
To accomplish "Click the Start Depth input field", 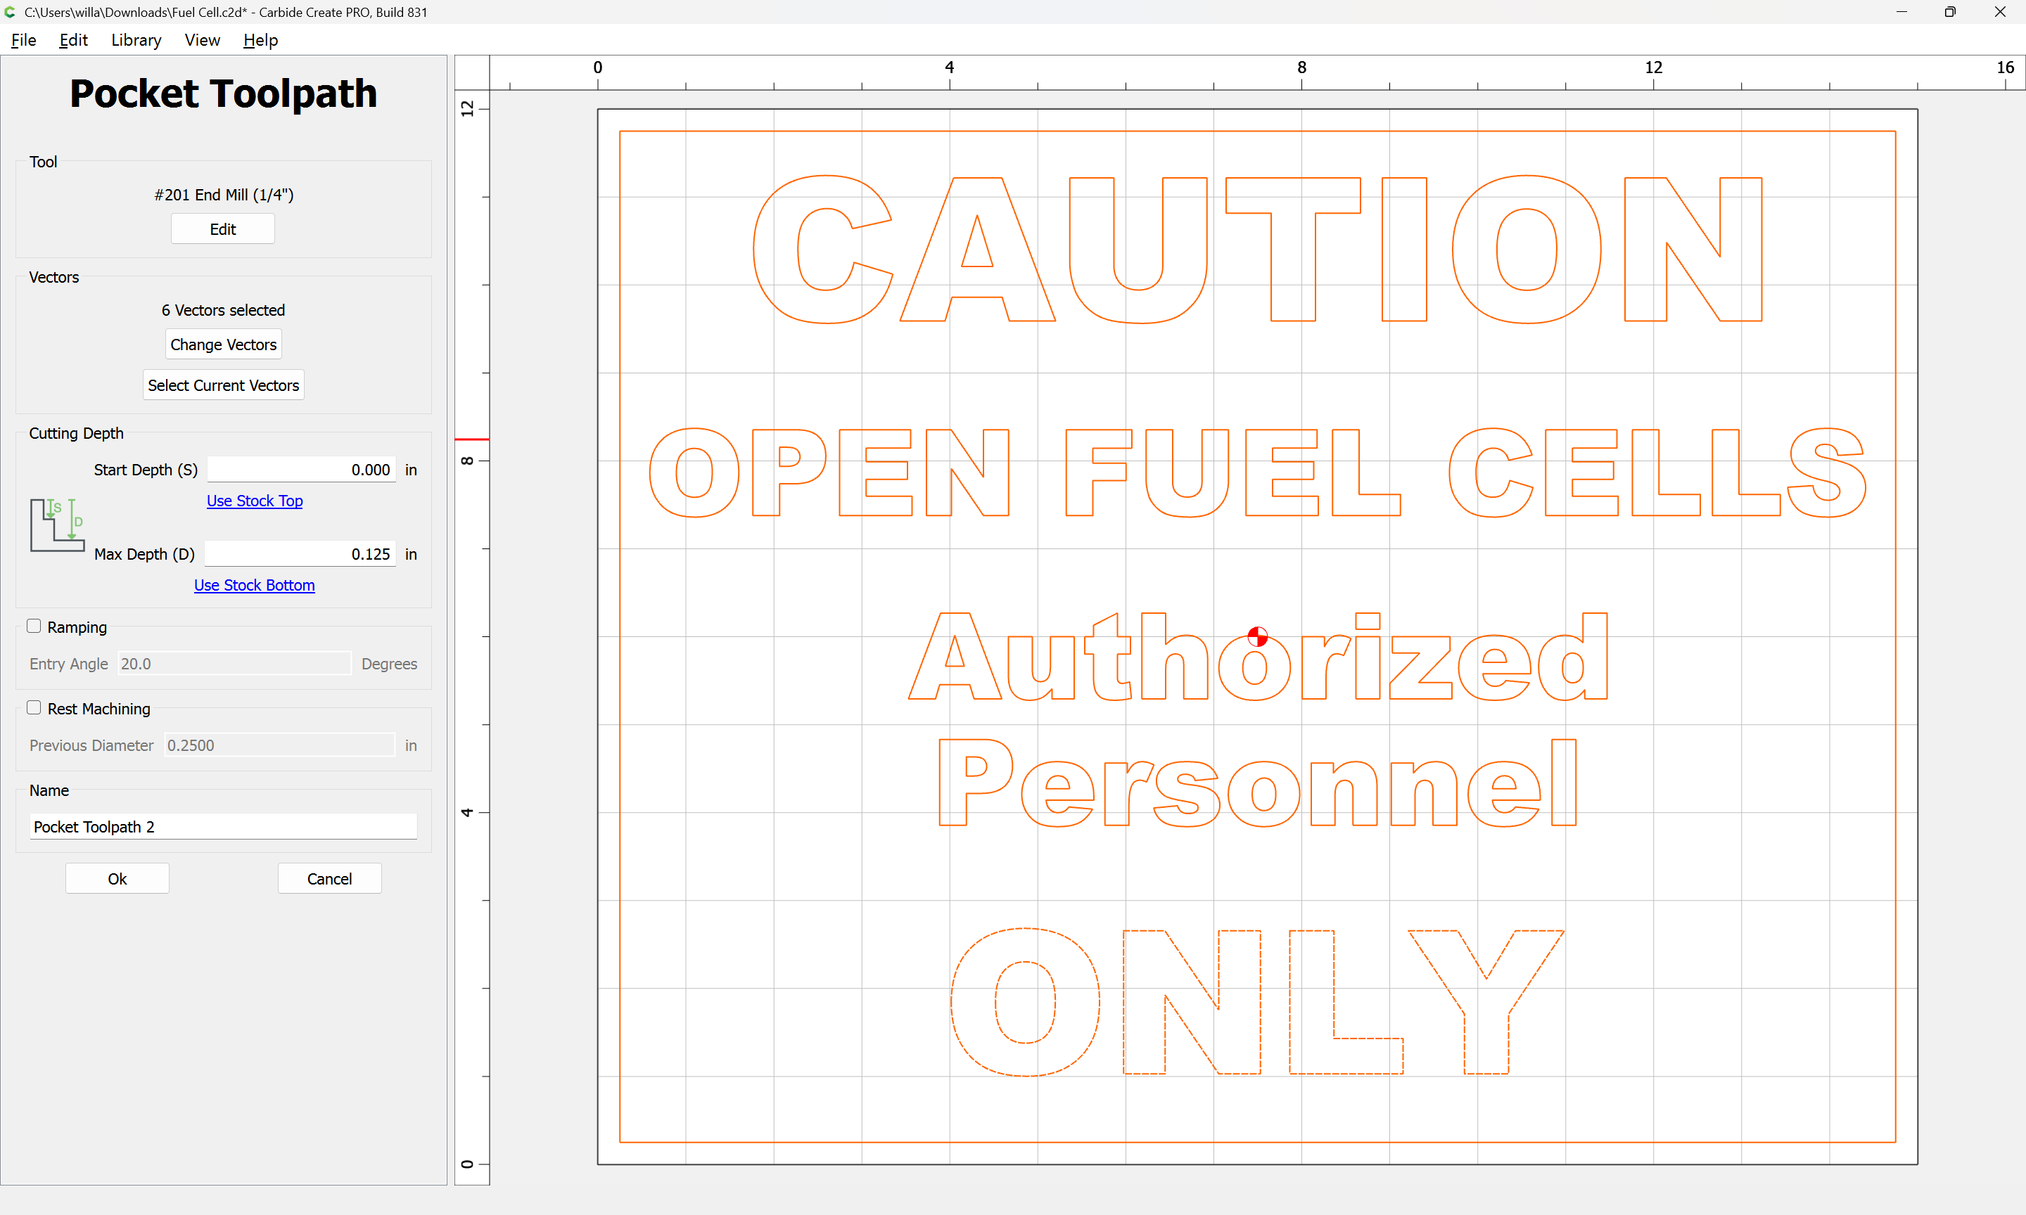I will click(x=300, y=470).
